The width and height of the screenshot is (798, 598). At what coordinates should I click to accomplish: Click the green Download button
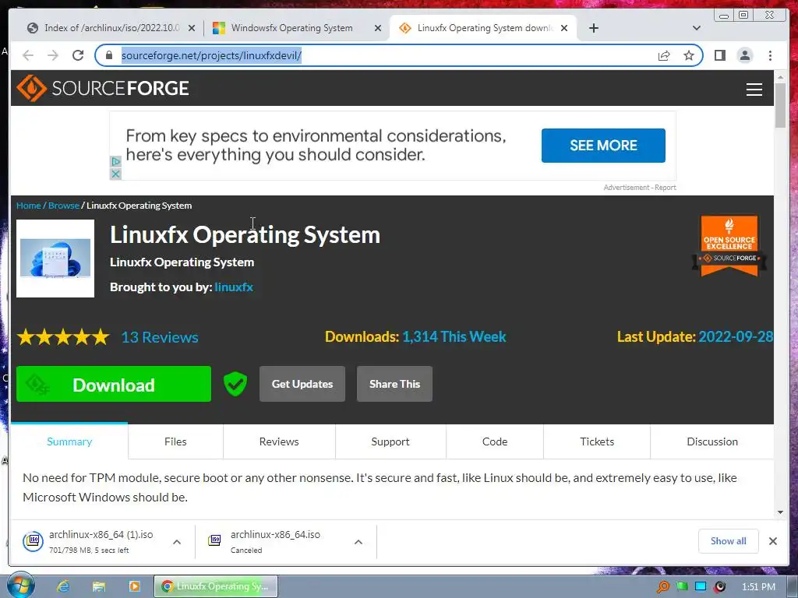(x=114, y=384)
